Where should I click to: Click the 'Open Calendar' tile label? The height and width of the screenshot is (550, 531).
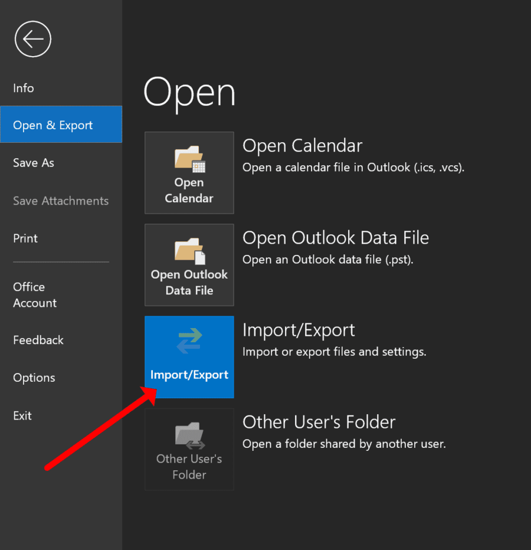click(x=189, y=191)
